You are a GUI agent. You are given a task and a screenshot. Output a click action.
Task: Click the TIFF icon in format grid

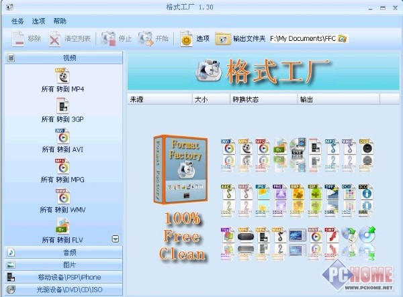332,192
